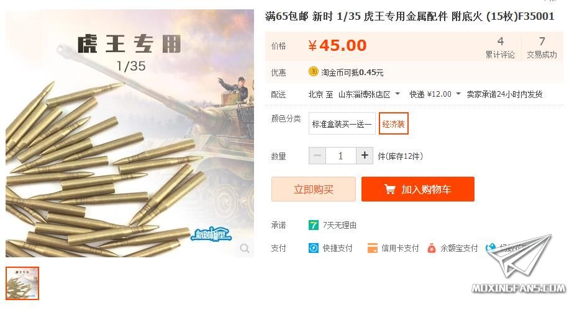Click the shopping cart icon in the orange button
This screenshot has width=572, height=310.
point(389,190)
